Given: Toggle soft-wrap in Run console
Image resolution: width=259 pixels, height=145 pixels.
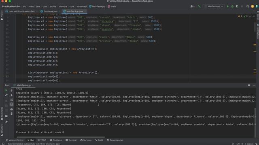Looking at the screenshot, I should tap(12, 100).
